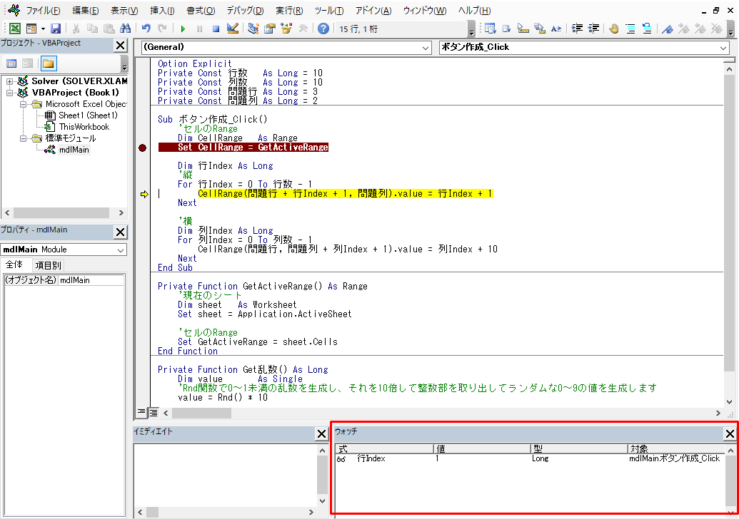
Task: Remove the breakpoint dot in the margin
Action: coord(142,148)
